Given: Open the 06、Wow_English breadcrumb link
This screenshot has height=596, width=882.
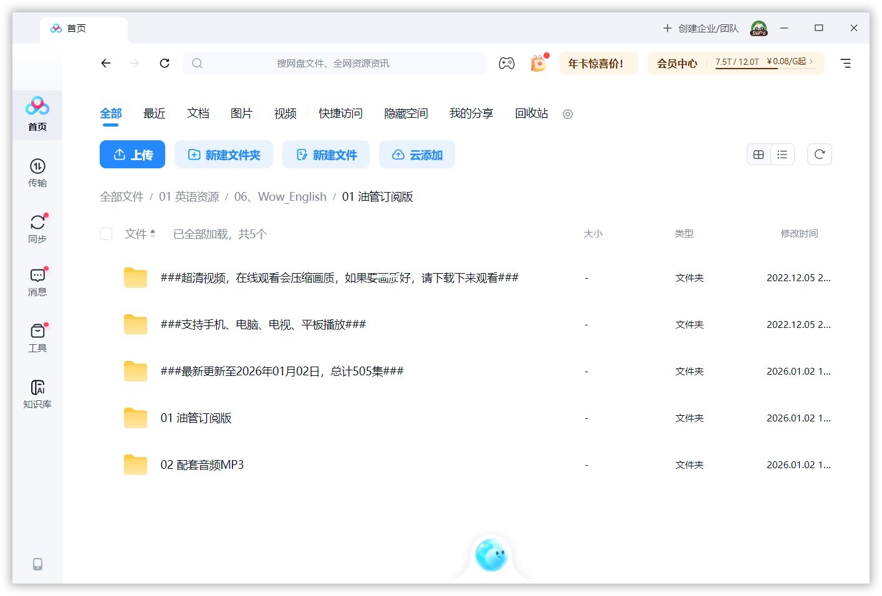Looking at the screenshot, I should point(279,196).
